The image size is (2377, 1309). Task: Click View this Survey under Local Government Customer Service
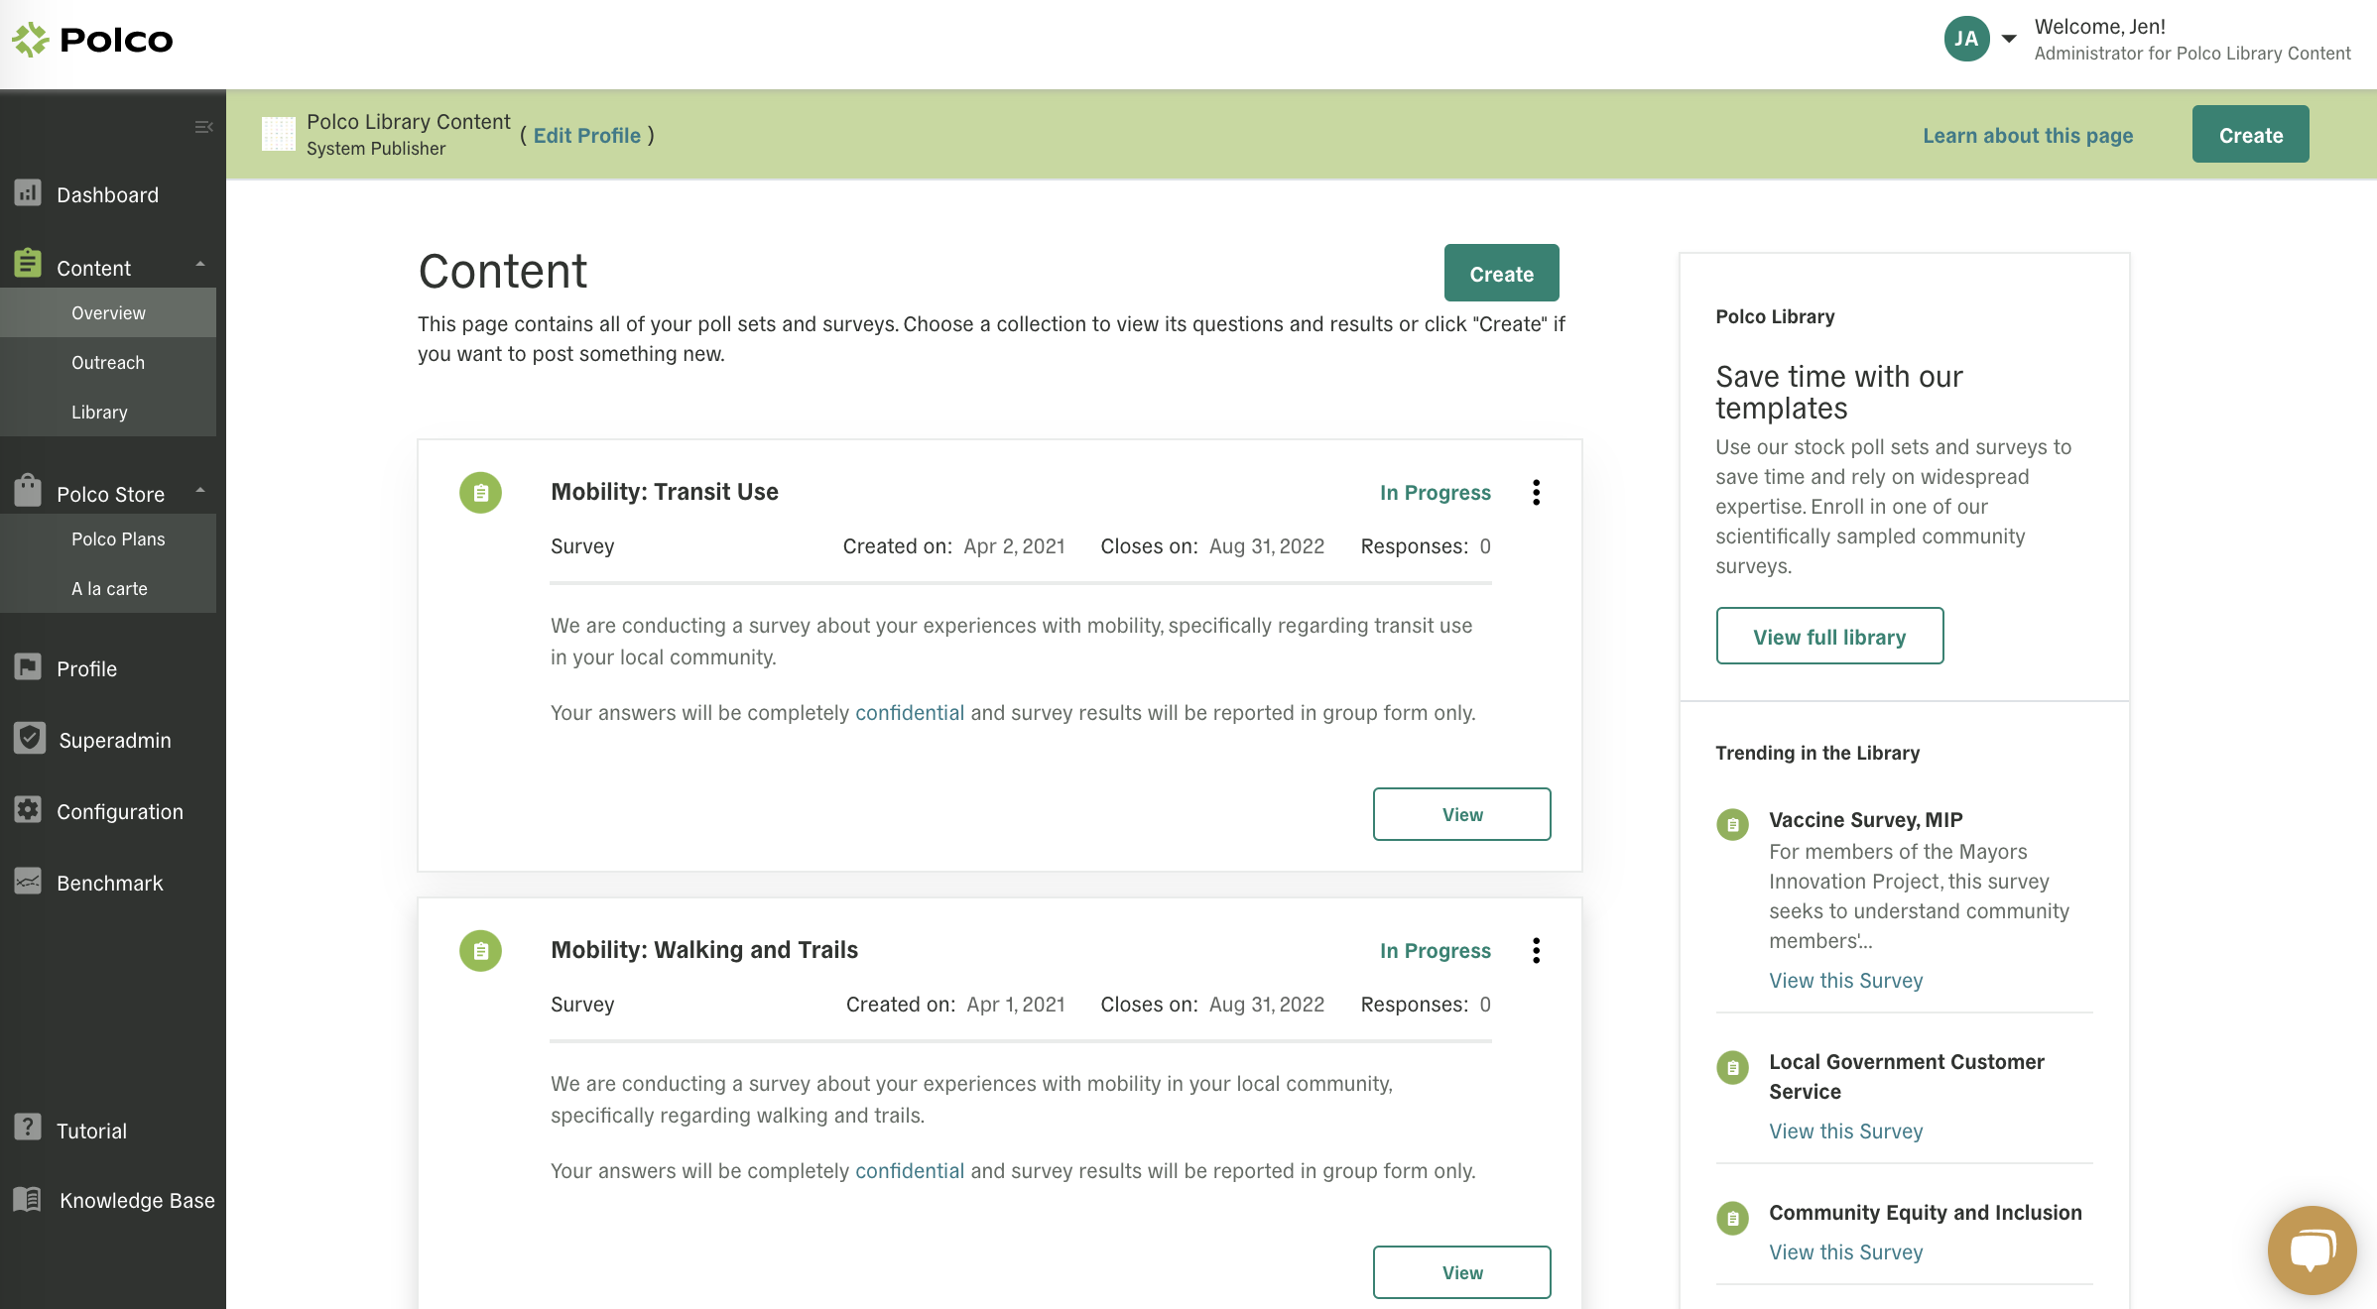(x=1846, y=1131)
